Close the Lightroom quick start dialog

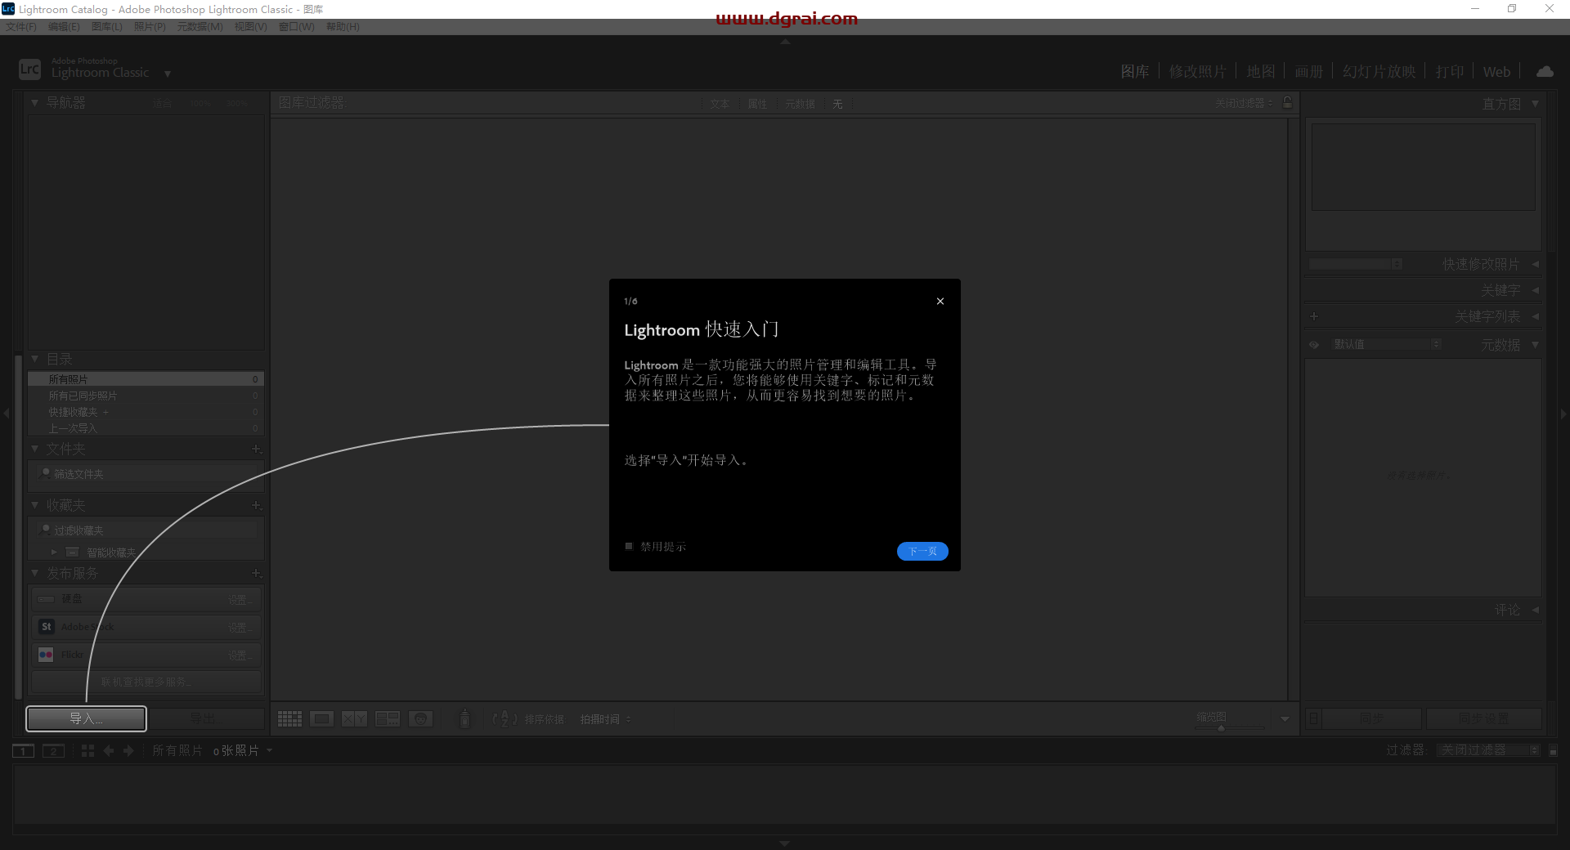click(940, 302)
